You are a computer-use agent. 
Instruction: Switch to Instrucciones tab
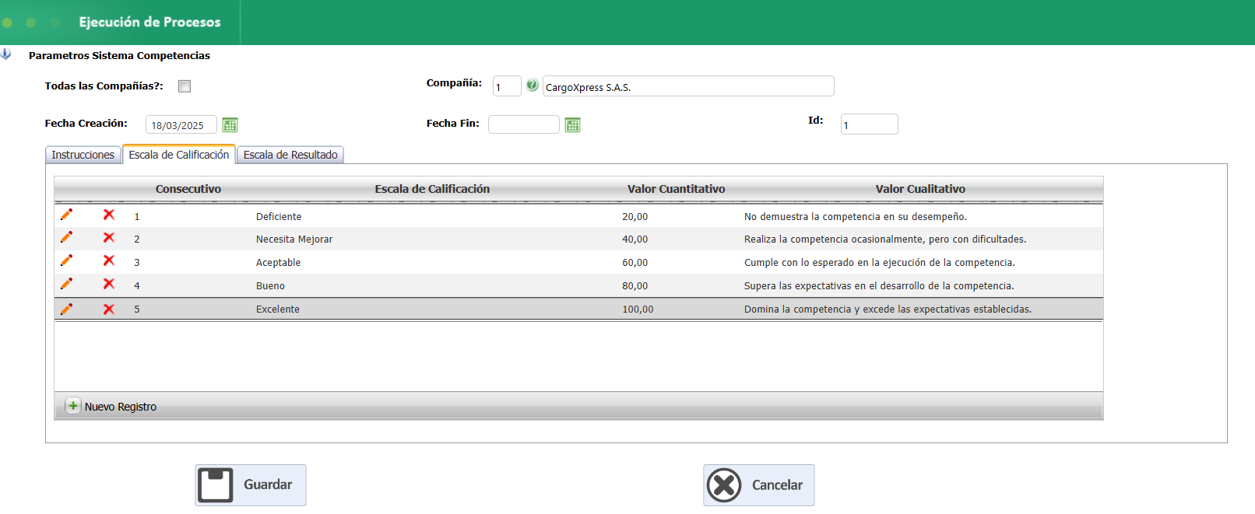83,155
